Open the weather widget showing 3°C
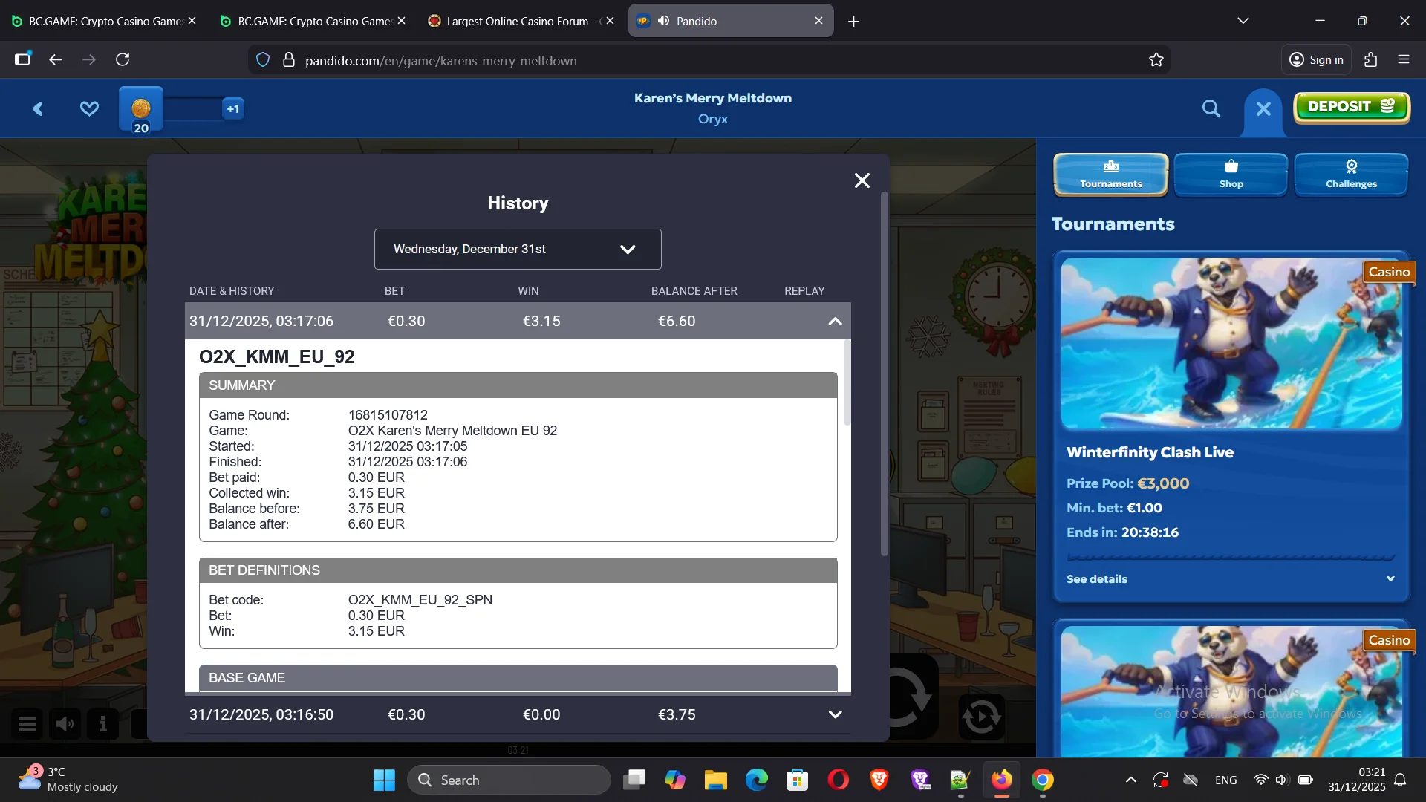 pos(68,780)
